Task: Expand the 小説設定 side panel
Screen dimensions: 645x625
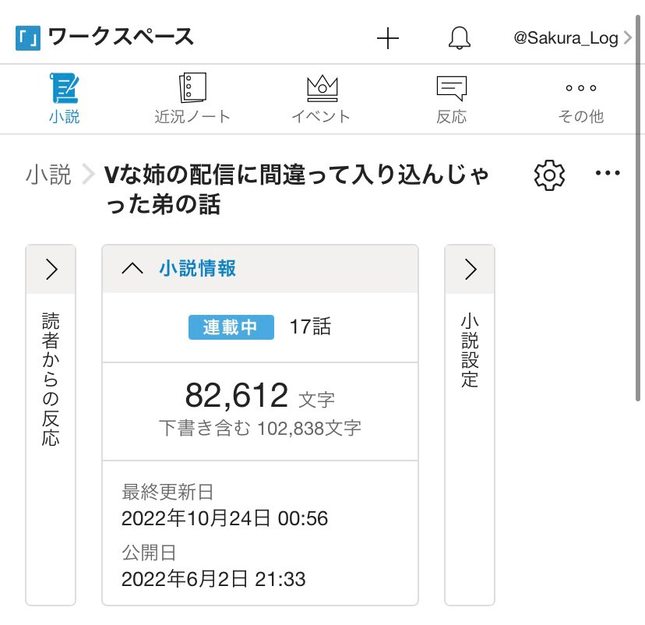Action: coord(470,270)
